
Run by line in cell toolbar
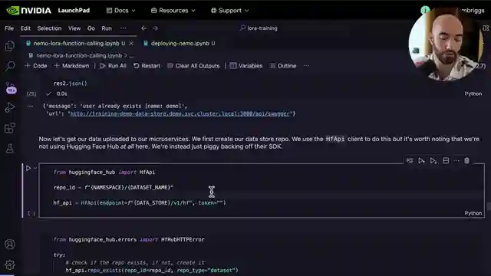click(410, 160)
